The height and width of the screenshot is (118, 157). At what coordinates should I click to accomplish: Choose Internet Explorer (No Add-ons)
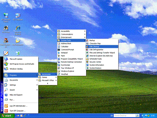[x=102, y=56]
